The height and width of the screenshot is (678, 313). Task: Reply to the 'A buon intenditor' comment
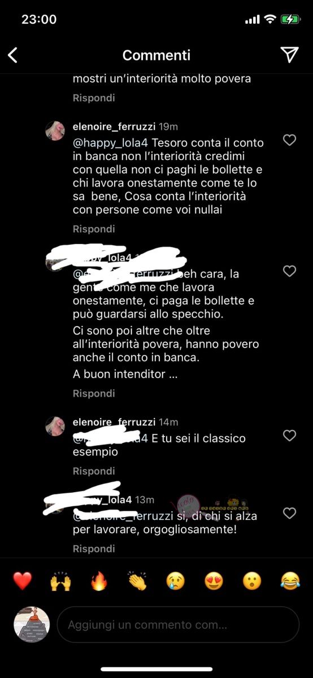coord(94,393)
